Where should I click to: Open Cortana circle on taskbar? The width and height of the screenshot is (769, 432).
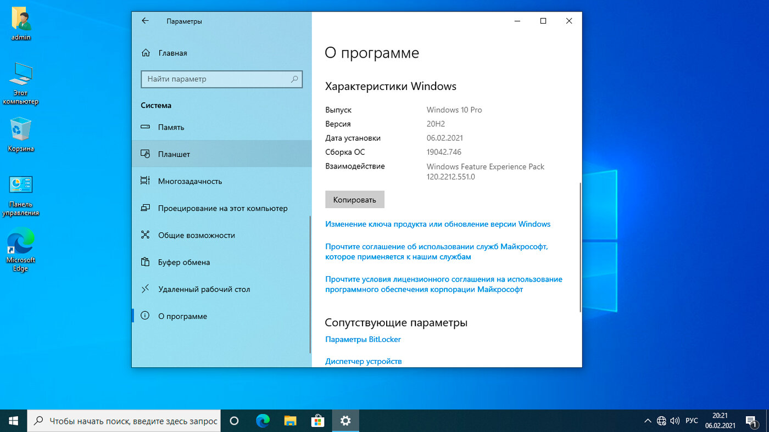[234, 421]
